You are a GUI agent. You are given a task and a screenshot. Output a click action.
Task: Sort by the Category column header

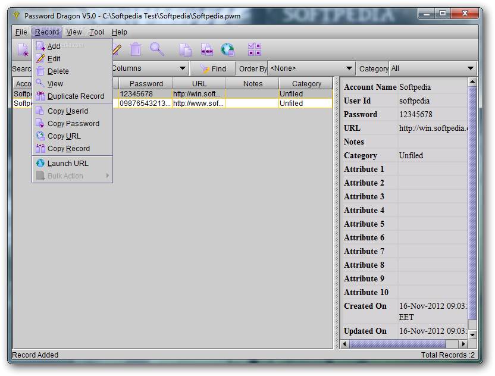click(x=306, y=84)
